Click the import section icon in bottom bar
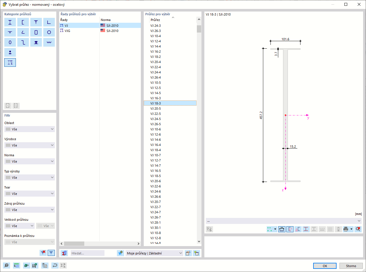Viewport: 366px width, 272px height. pos(27,266)
